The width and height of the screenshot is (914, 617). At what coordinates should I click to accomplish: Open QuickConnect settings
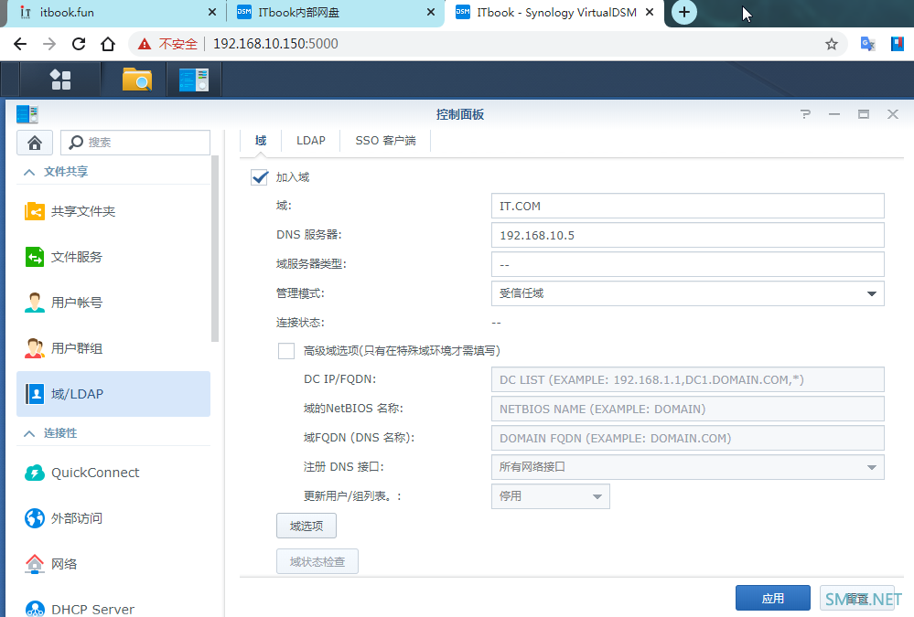click(x=95, y=473)
